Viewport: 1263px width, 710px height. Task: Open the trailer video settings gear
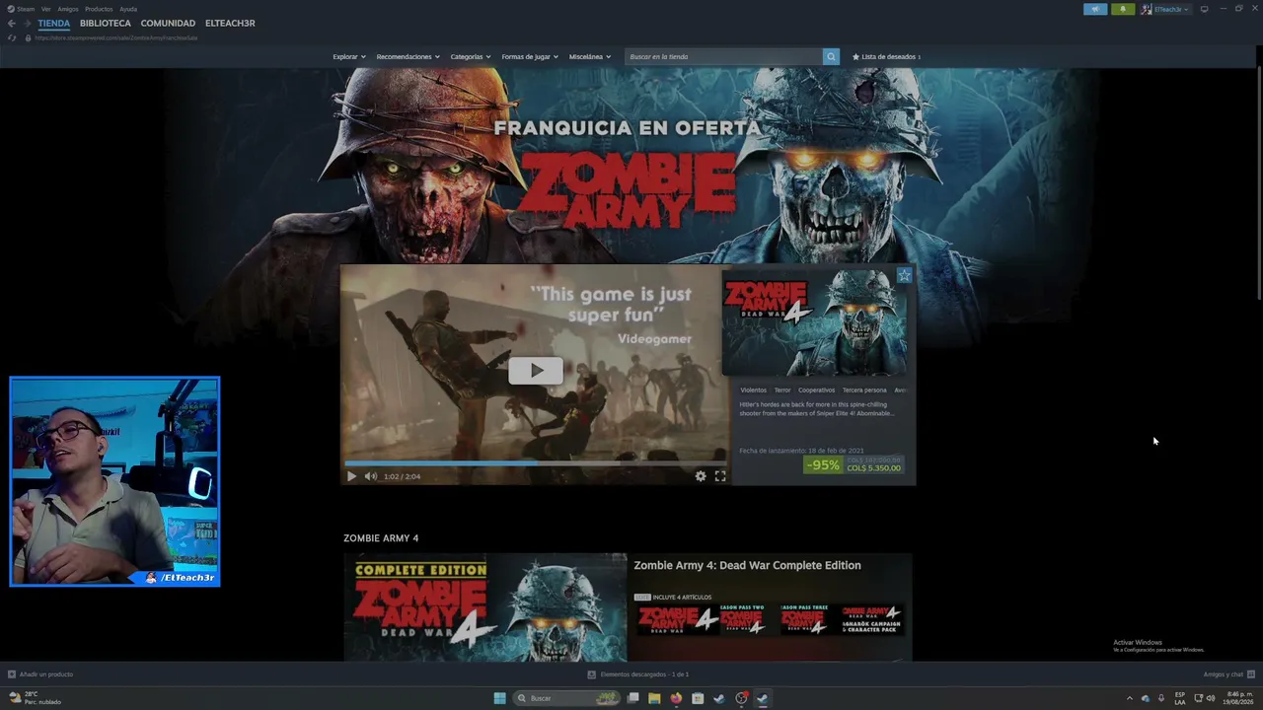(x=701, y=476)
